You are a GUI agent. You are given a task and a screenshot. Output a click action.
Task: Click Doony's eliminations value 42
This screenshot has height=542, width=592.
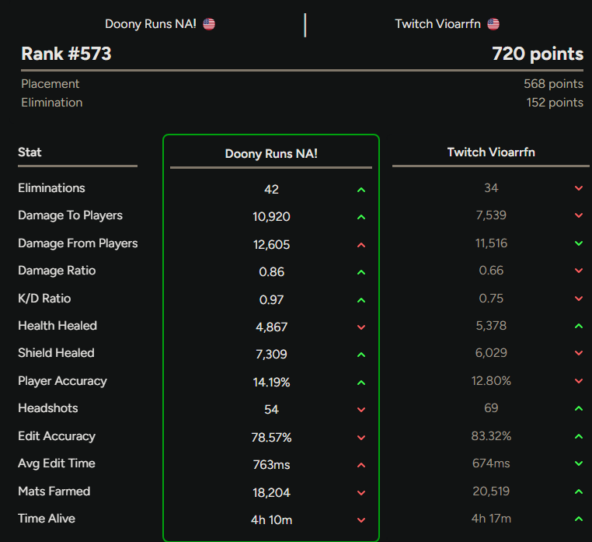tap(271, 190)
